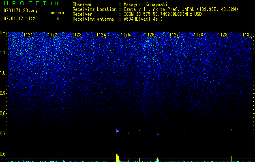Click time marker 1125
The image size is (255, 162).
[125, 35]
